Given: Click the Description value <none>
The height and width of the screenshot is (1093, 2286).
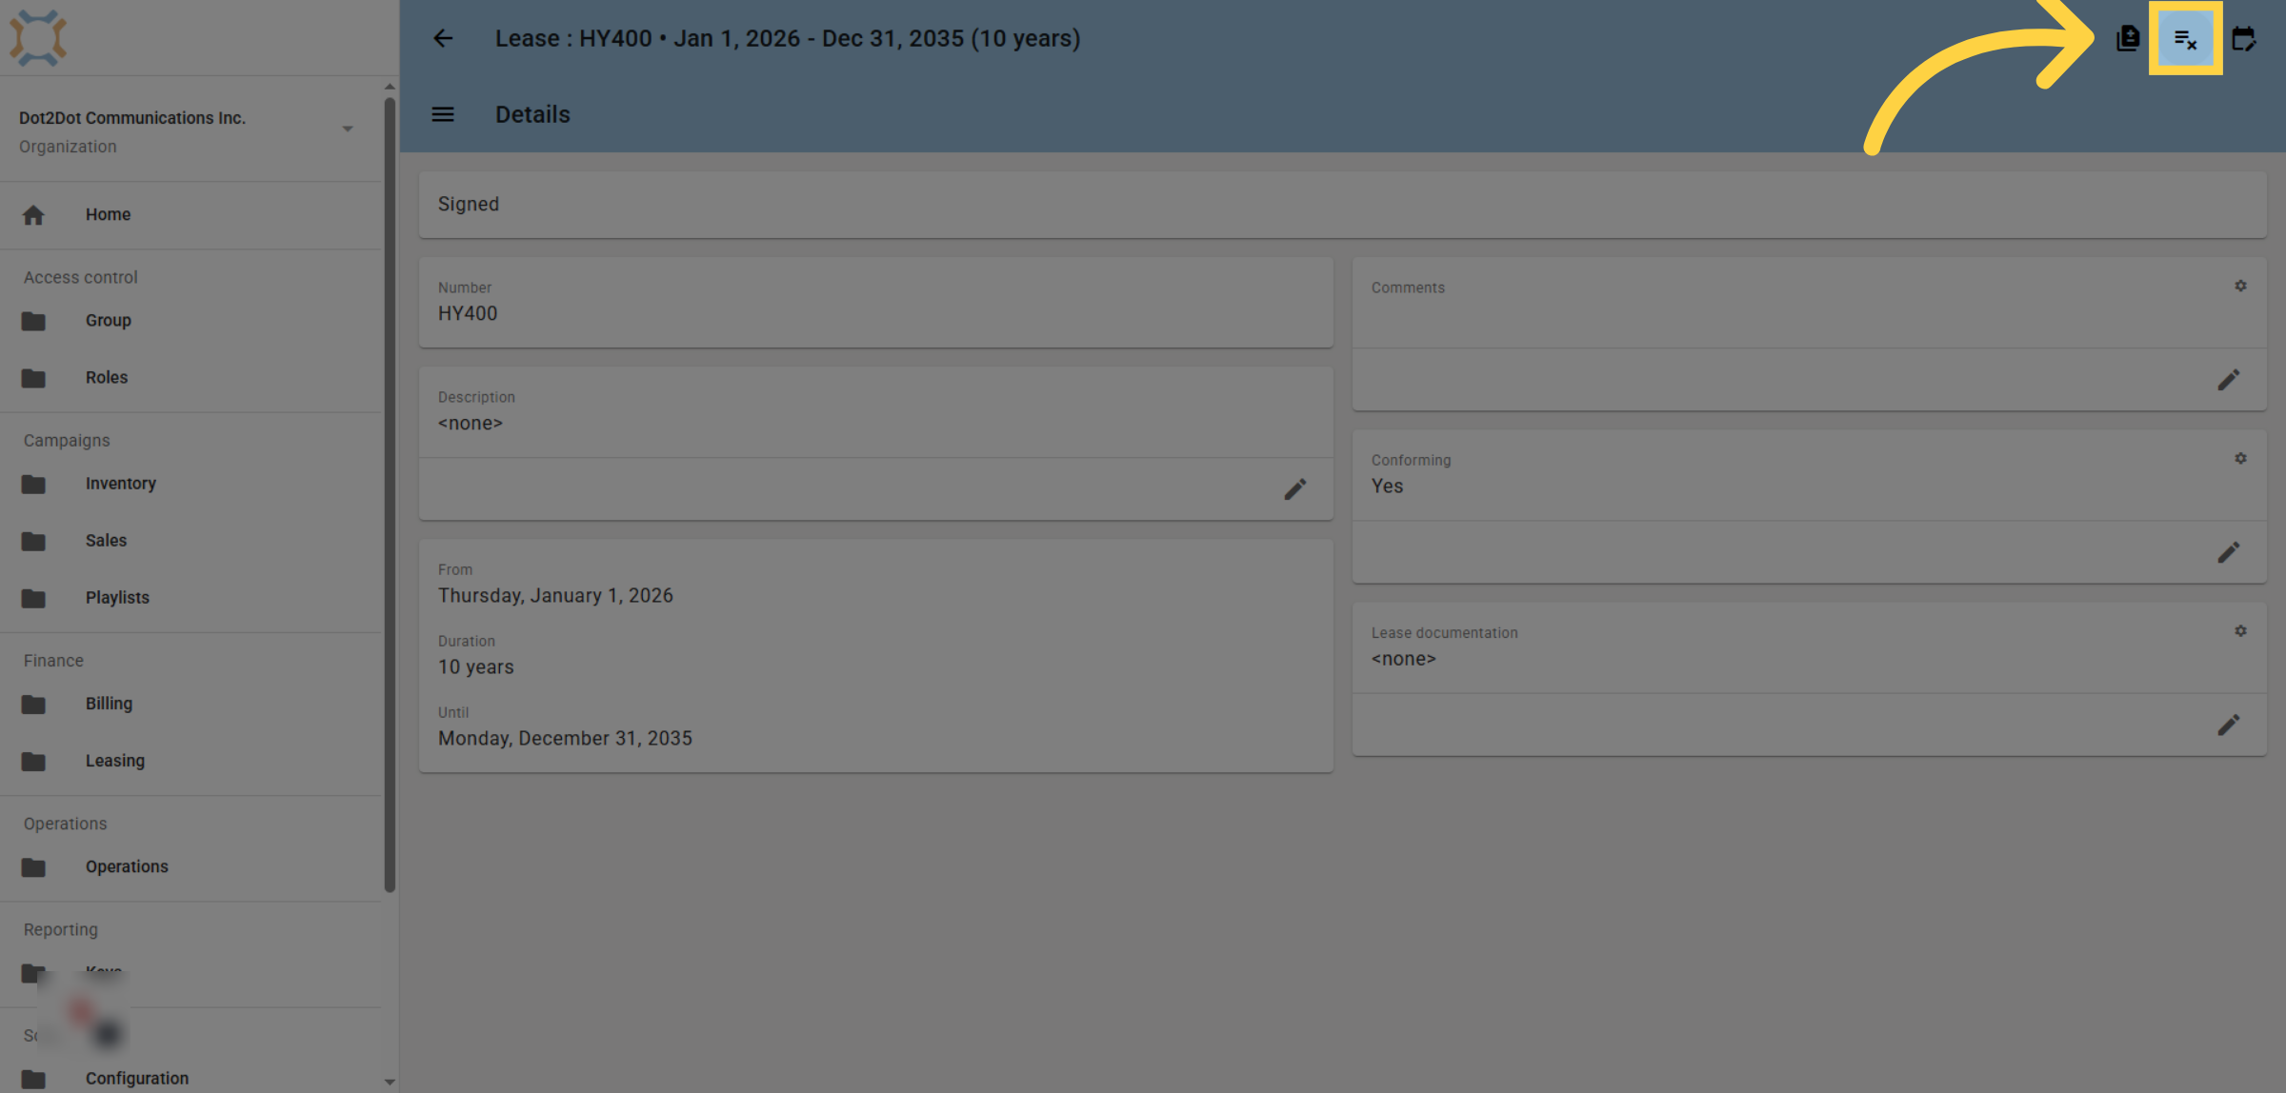Looking at the screenshot, I should tap(470, 423).
